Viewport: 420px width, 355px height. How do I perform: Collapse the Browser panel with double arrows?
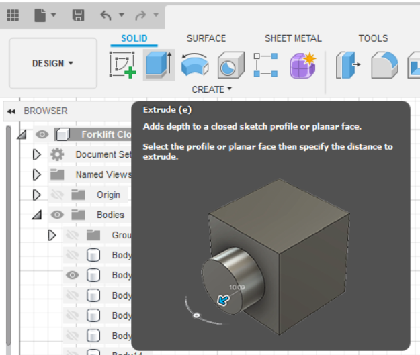[11, 111]
